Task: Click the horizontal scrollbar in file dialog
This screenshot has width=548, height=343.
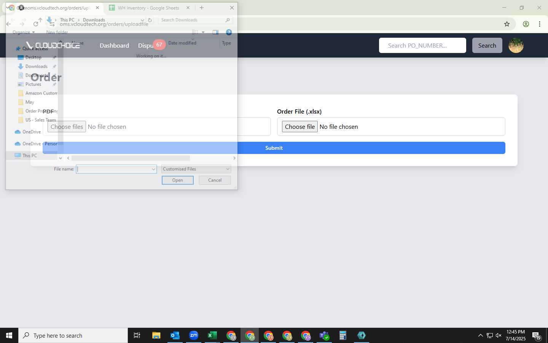Action: tap(131, 158)
